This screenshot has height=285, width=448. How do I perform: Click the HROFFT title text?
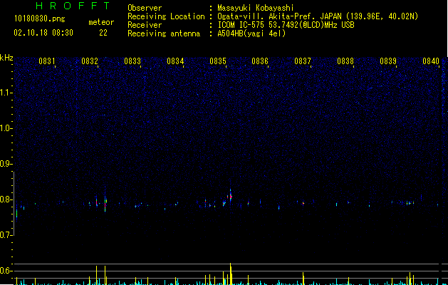coord(73,6)
